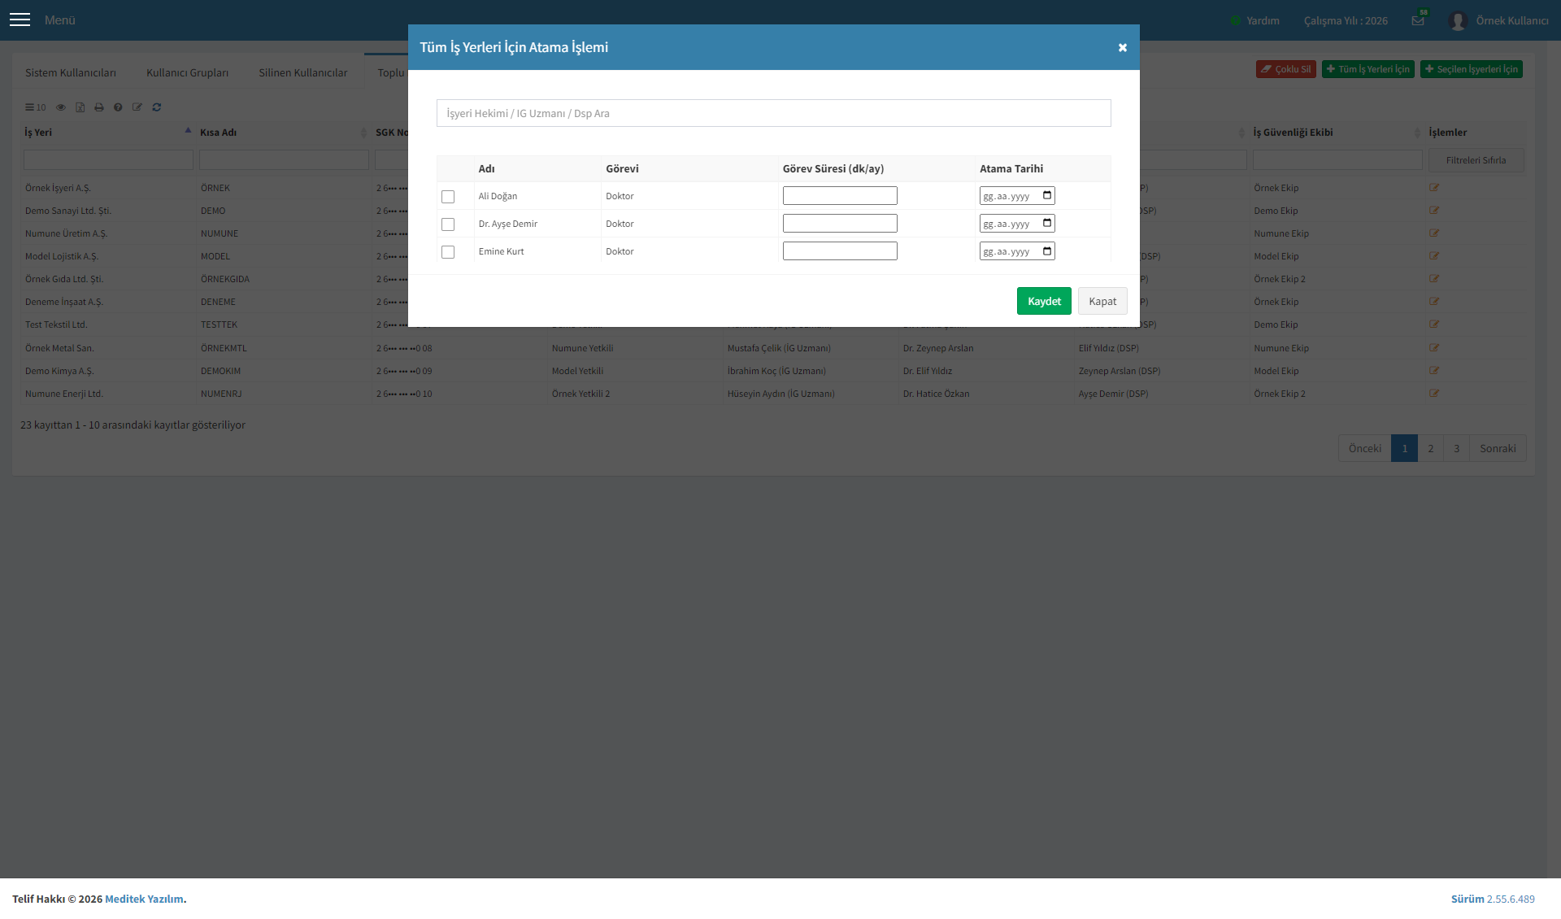Open the mail notifications envelope icon
Screen dimensions: 1561x919
(x=1418, y=20)
